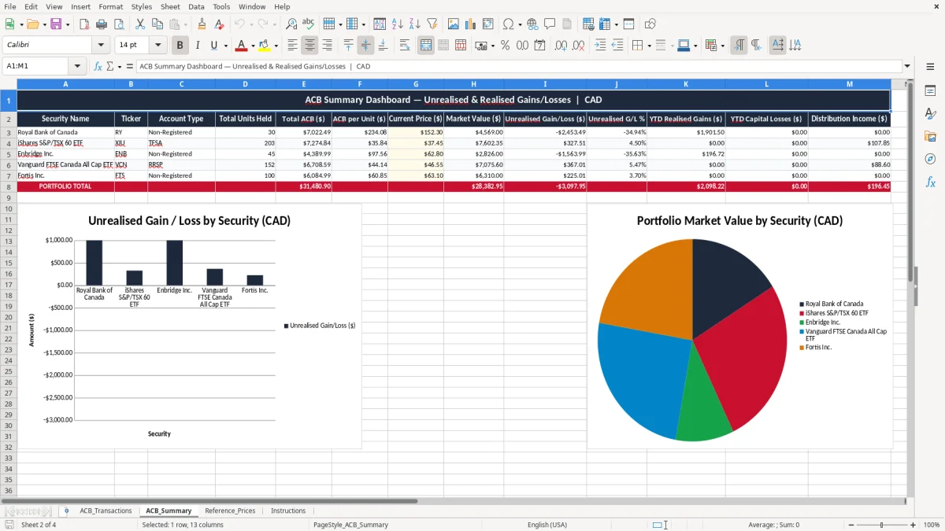
Task: Open the Borders dropdown arrow
Action: click(650, 46)
